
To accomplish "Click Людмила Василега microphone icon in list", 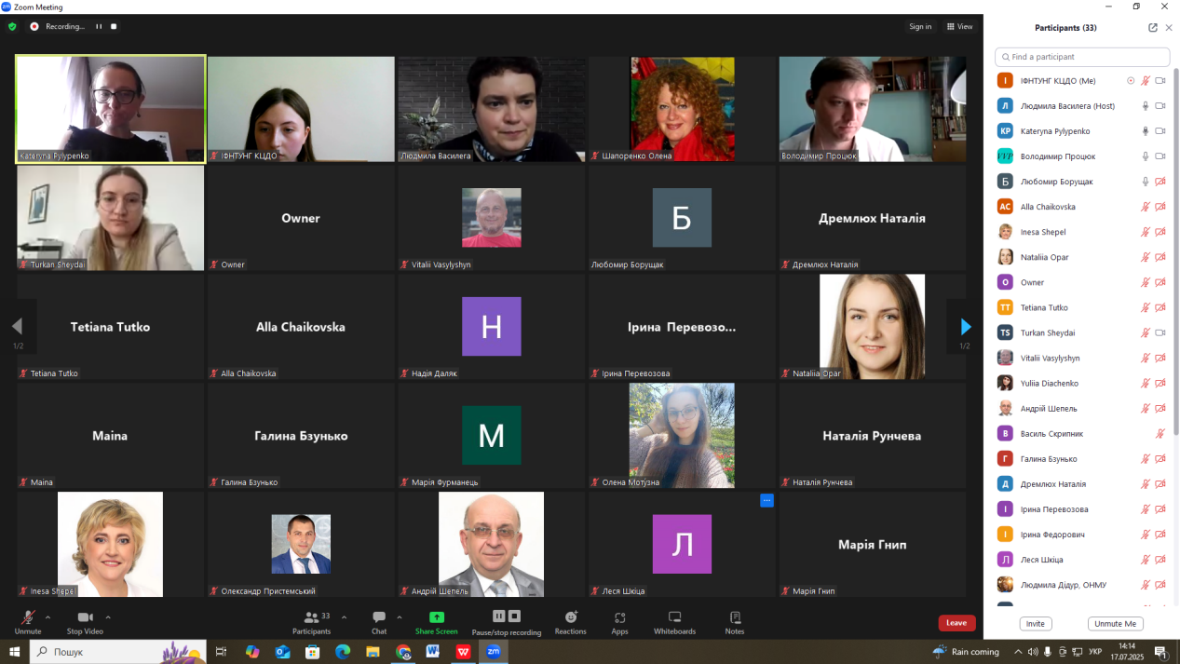I will point(1146,106).
